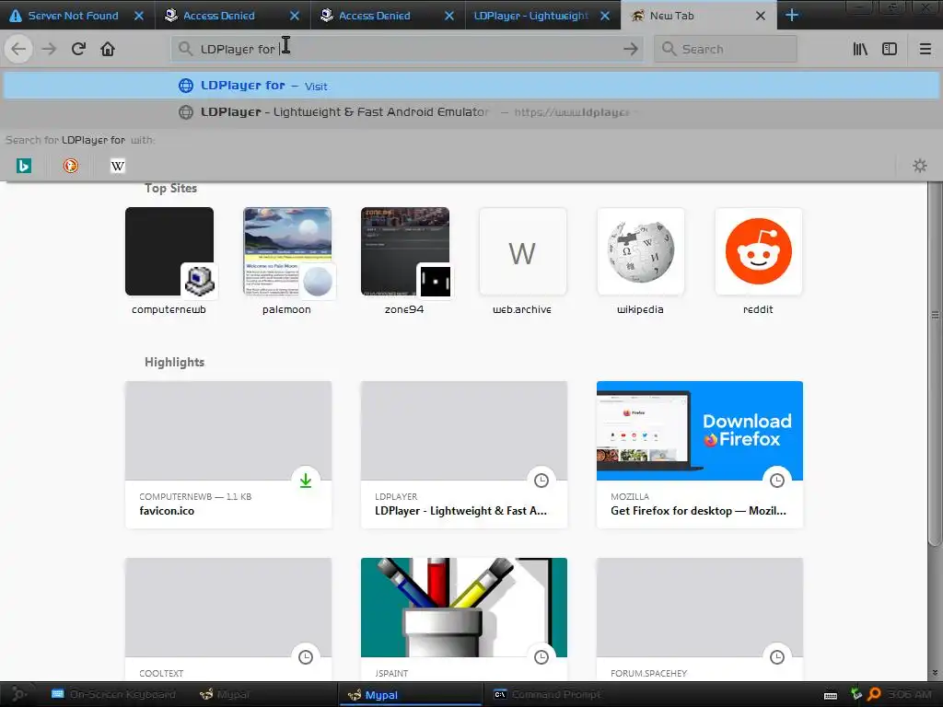943x707 pixels.
Task: Click history clock icon on FORUM.SPACEHEY card
Action: point(777,657)
